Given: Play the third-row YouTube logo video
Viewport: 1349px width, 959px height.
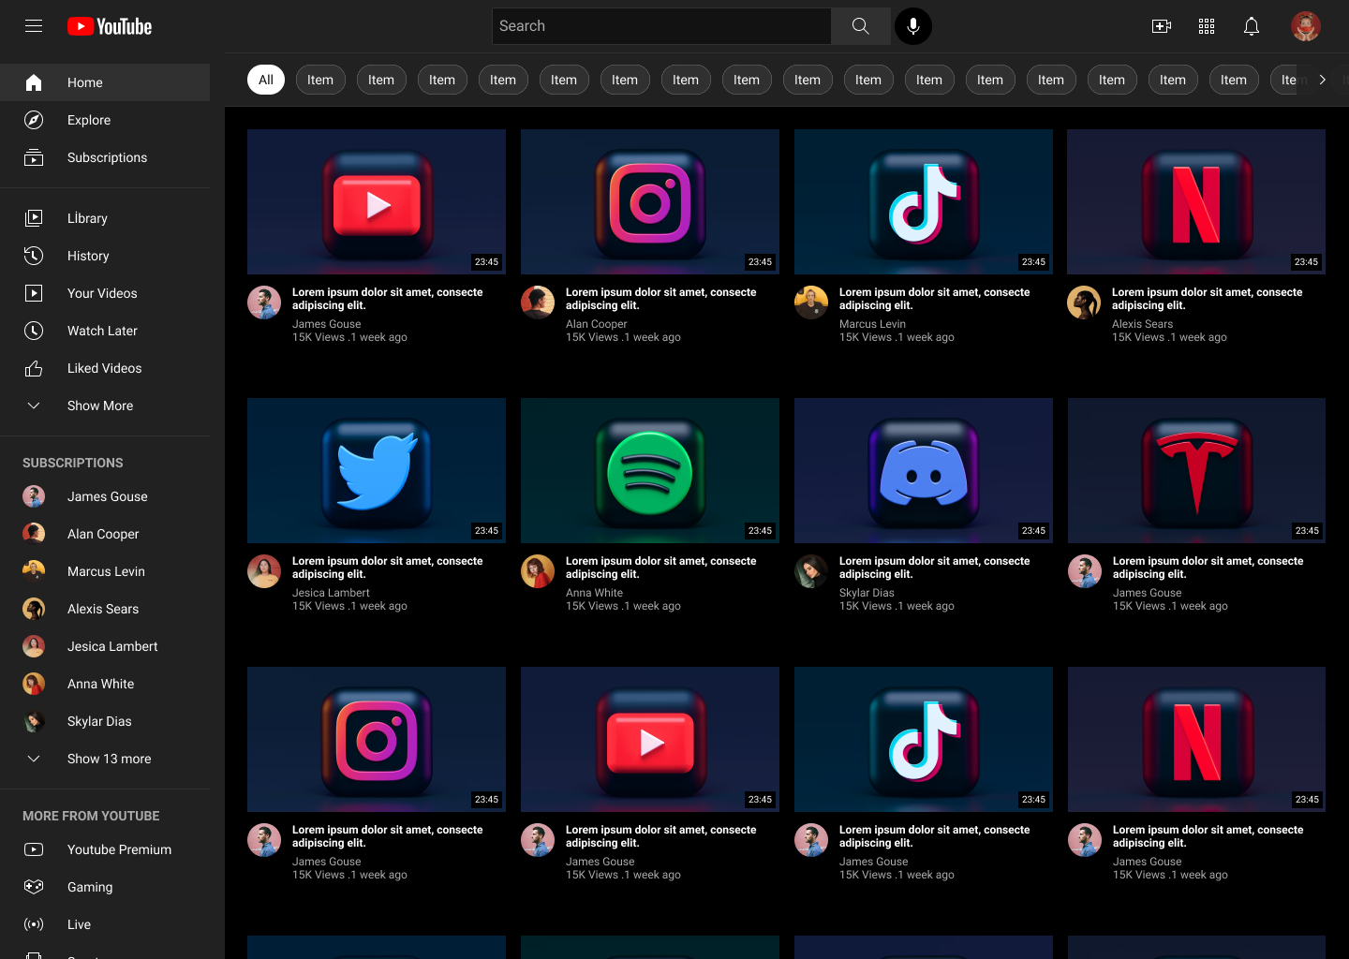Looking at the screenshot, I should tap(650, 739).
